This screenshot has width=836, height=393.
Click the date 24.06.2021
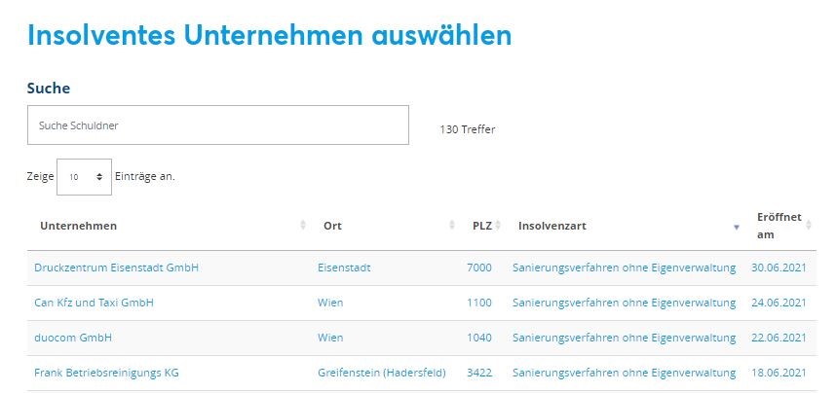tap(779, 303)
